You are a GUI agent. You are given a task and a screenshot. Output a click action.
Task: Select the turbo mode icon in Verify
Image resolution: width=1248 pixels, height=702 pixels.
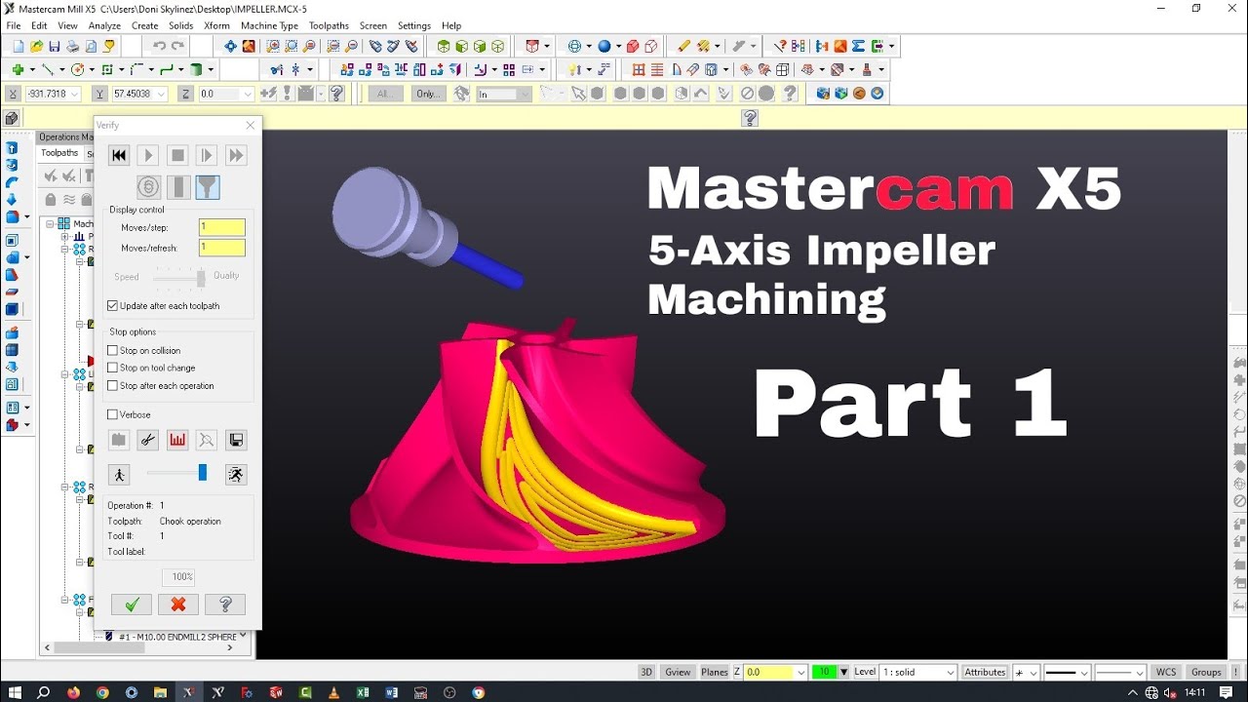click(148, 187)
